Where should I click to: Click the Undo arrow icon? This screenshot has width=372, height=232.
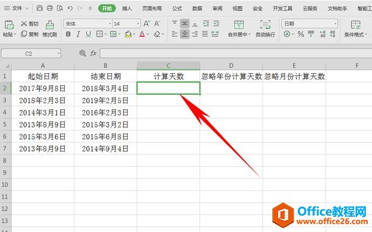click(70, 9)
